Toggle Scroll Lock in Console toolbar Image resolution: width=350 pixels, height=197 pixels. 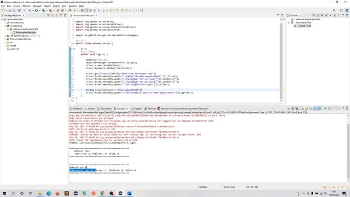306,108
